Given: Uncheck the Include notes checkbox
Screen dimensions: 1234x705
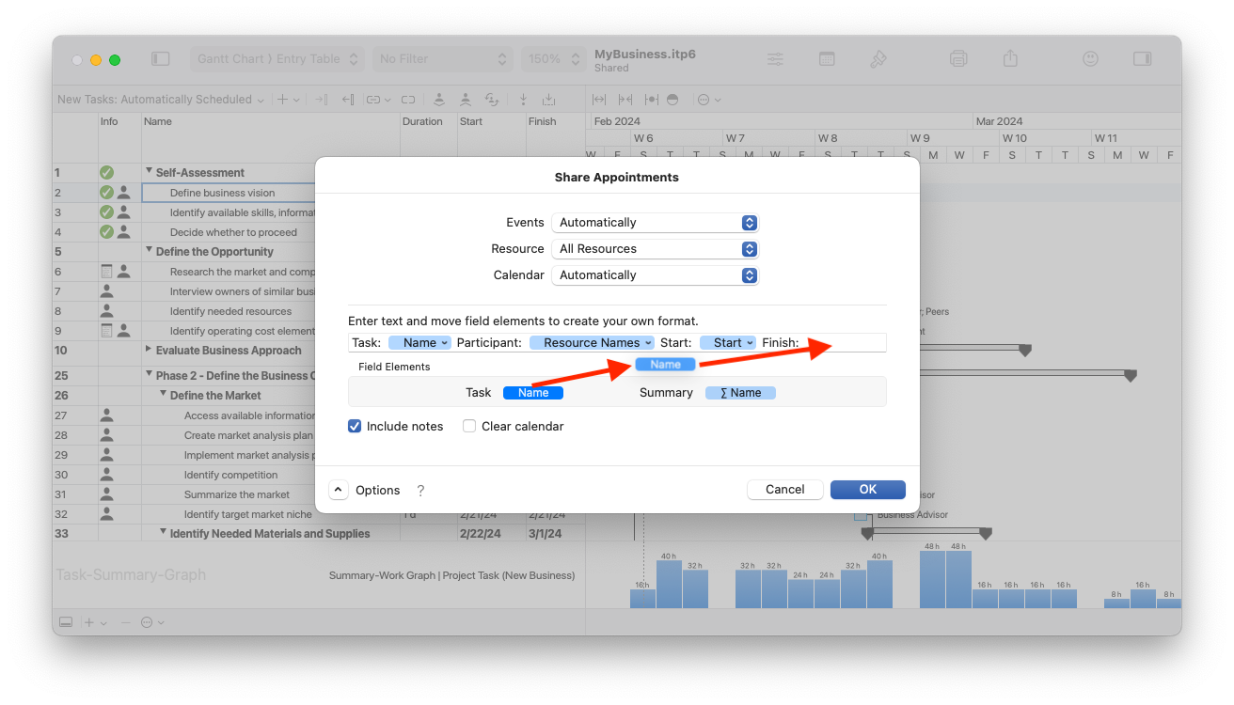Looking at the screenshot, I should (x=355, y=426).
